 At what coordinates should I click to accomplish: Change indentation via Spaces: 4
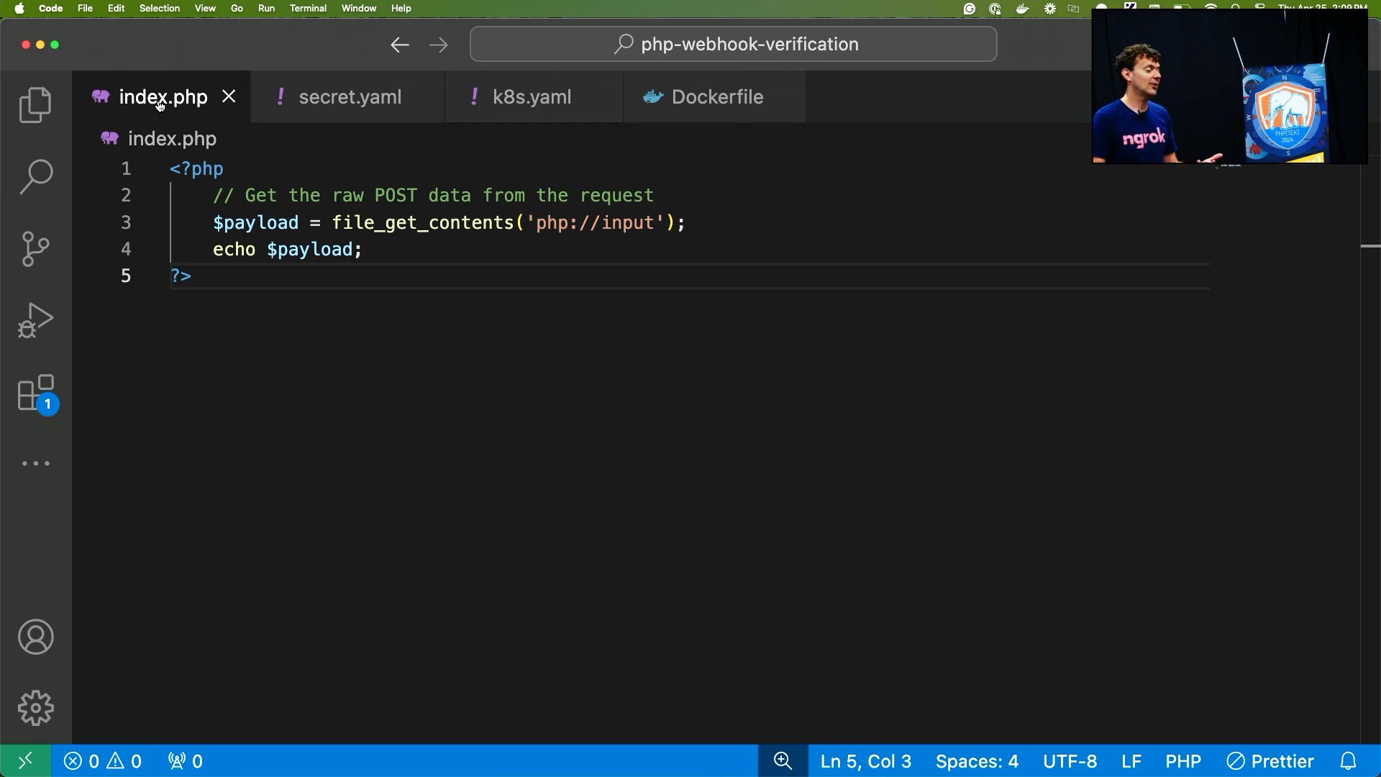click(977, 761)
